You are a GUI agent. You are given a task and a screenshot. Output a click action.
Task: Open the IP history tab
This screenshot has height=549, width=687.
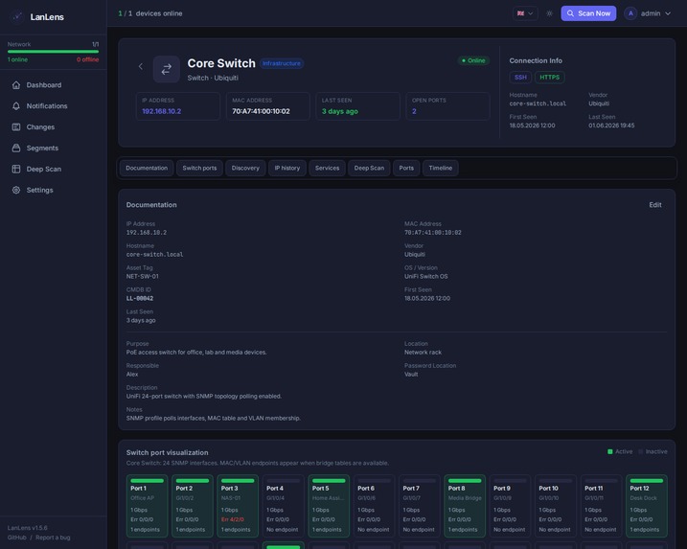pyautogui.click(x=287, y=169)
